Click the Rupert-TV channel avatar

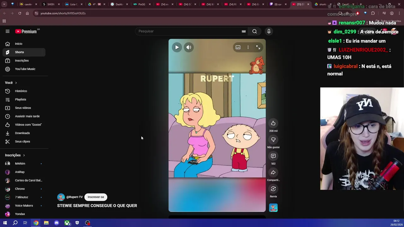coord(61,197)
